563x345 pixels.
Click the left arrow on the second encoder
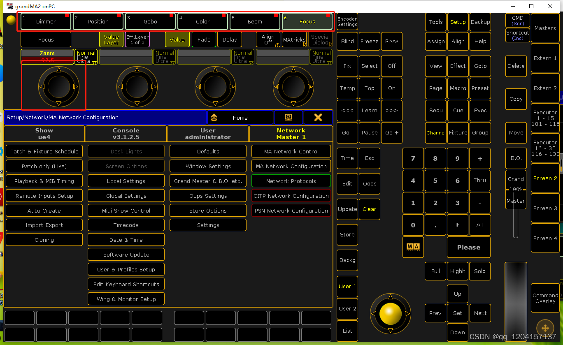click(120, 87)
